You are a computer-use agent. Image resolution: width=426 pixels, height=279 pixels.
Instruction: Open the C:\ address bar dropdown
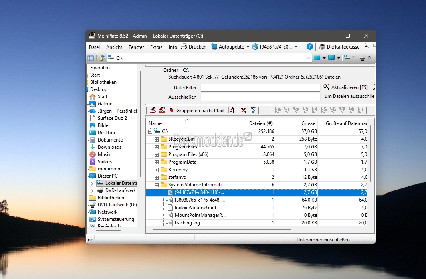pyautogui.click(x=308, y=58)
